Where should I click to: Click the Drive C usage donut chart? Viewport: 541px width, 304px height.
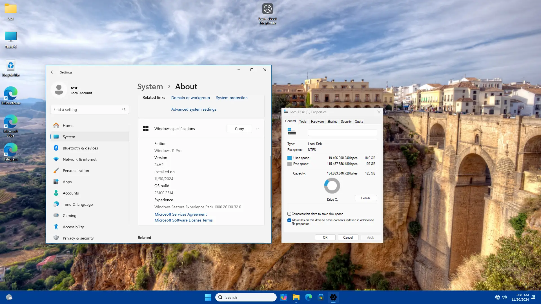point(332,186)
